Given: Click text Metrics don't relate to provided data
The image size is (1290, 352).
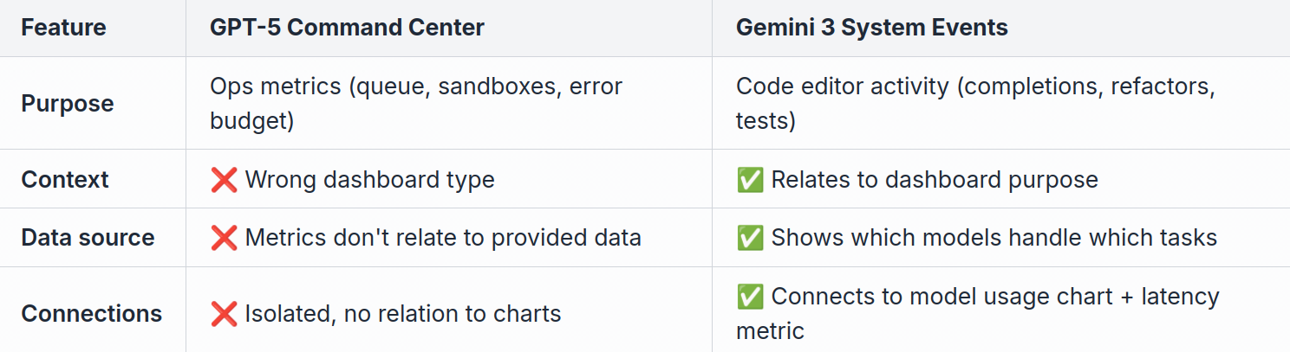Looking at the screenshot, I should click(x=443, y=238).
